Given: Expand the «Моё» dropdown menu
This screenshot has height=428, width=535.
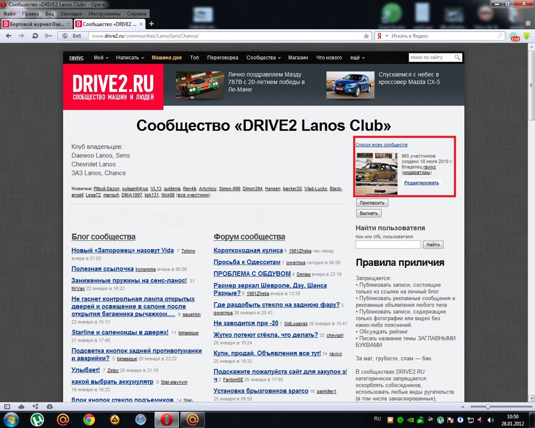Looking at the screenshot, I should click(x=101, y=58).
